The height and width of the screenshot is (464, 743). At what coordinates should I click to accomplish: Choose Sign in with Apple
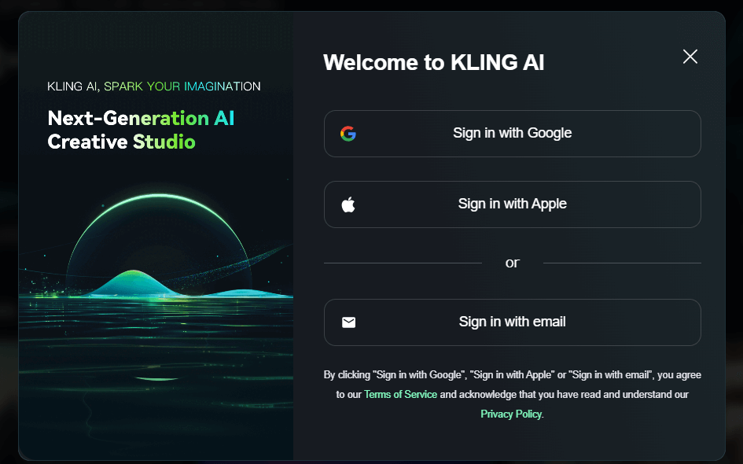512,204
